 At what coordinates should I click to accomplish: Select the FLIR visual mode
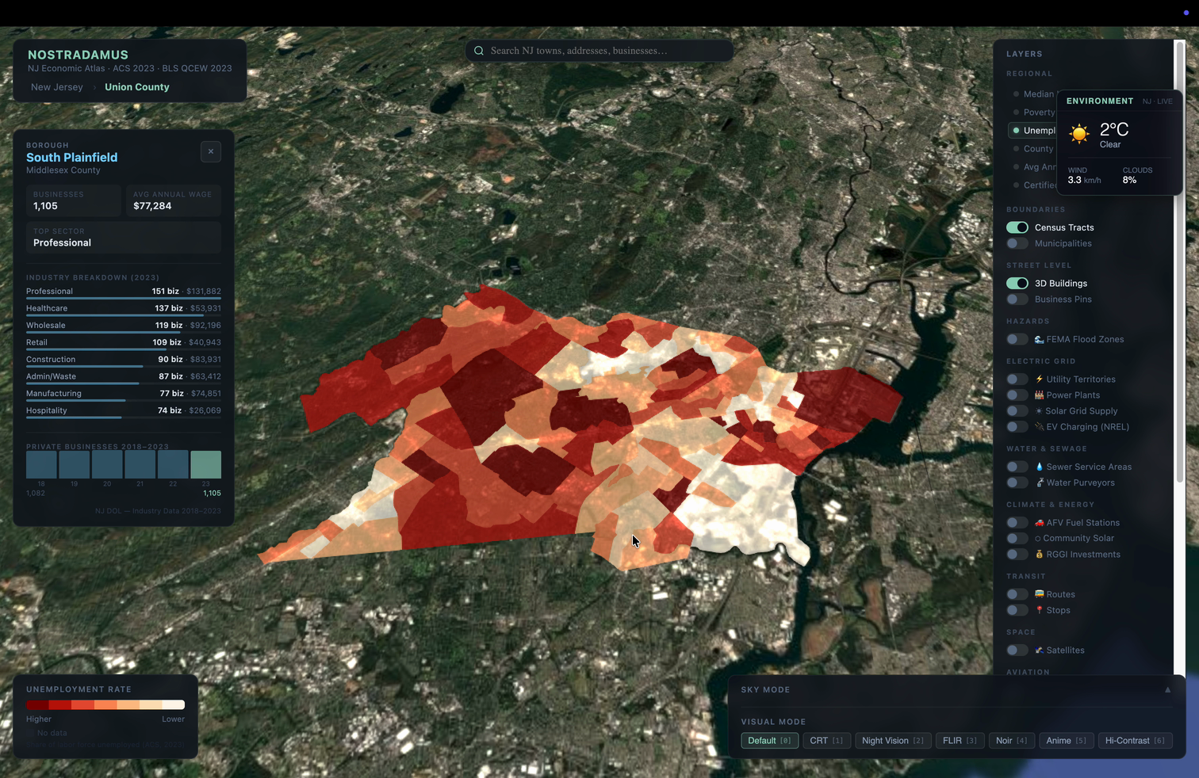click(959, 741)
